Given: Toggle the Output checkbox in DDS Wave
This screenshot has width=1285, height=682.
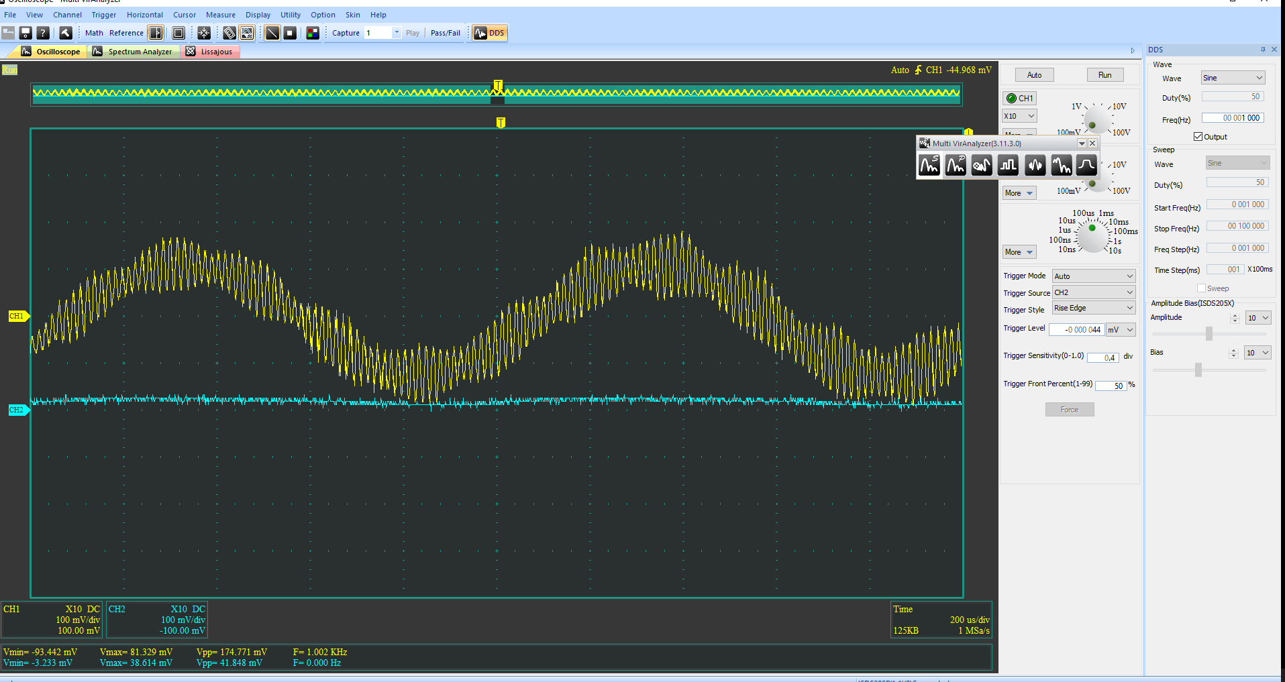Looking at the screenshot, I should click(1198, 137).
